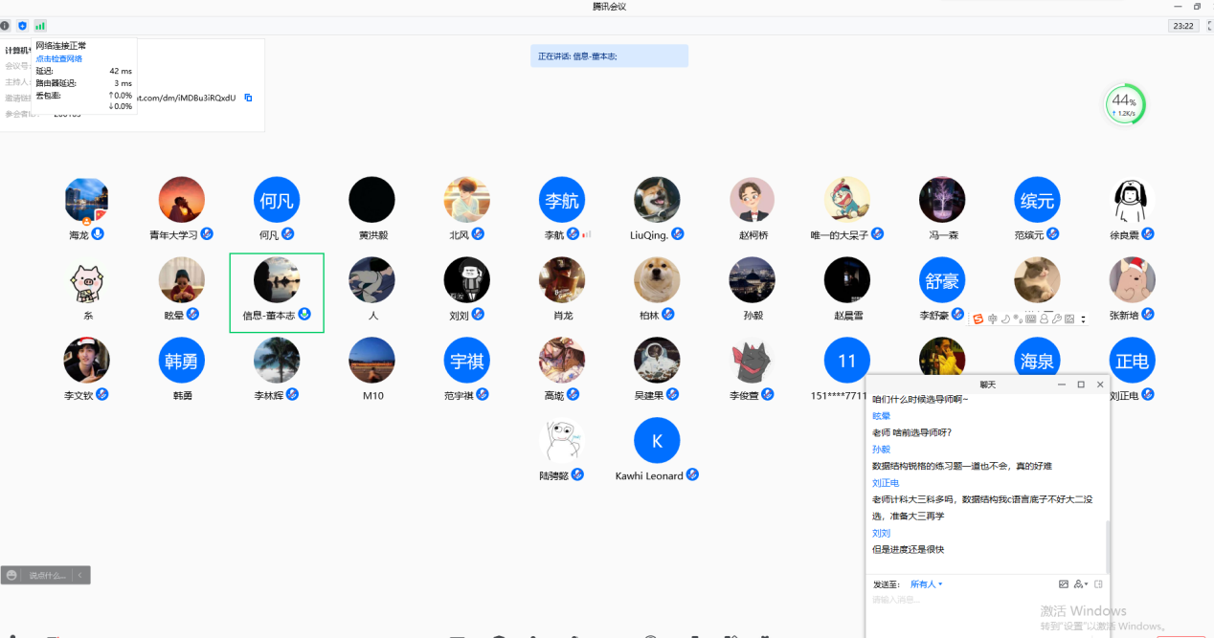Click the green network signal strength icon

(x=40, y=26)
